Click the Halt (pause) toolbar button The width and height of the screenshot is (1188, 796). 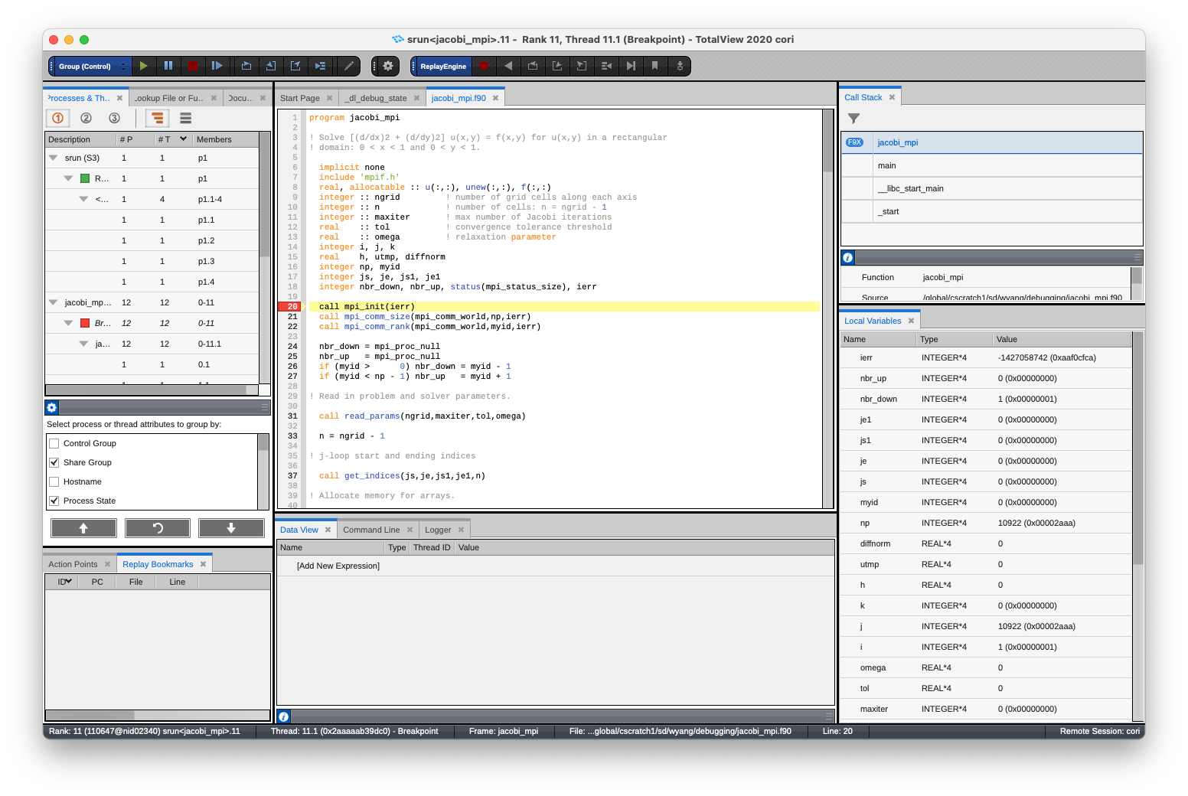[x=168, y=66]
